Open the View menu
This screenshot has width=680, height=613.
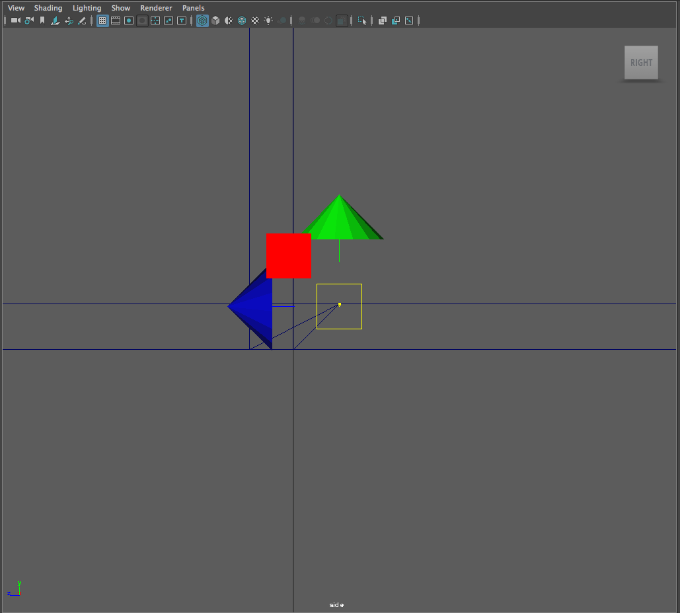pos(16,8)
